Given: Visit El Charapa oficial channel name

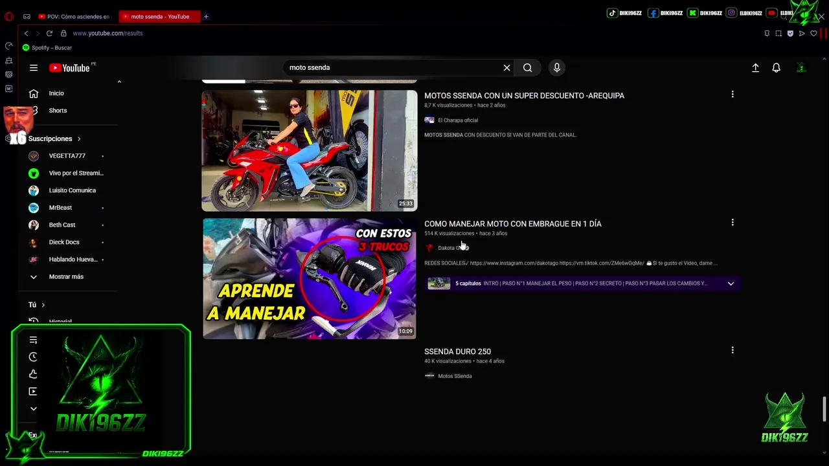Looking at the screenshot, I should point(458,120).
